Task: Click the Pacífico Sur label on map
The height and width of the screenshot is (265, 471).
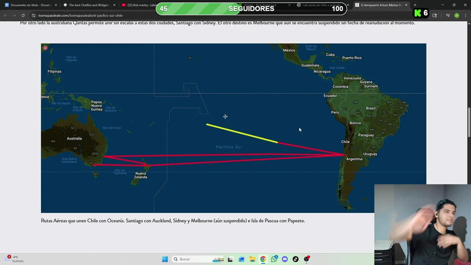Action: 229,147
